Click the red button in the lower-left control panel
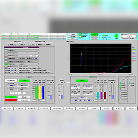This screenshot has width=138, height=138. tap(11, 100)
